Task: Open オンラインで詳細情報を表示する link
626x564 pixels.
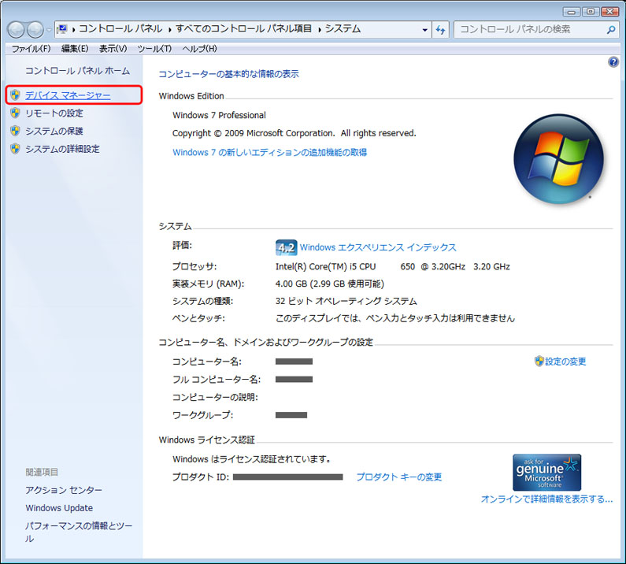Action: pyautogui.click(x=546, y=499)
